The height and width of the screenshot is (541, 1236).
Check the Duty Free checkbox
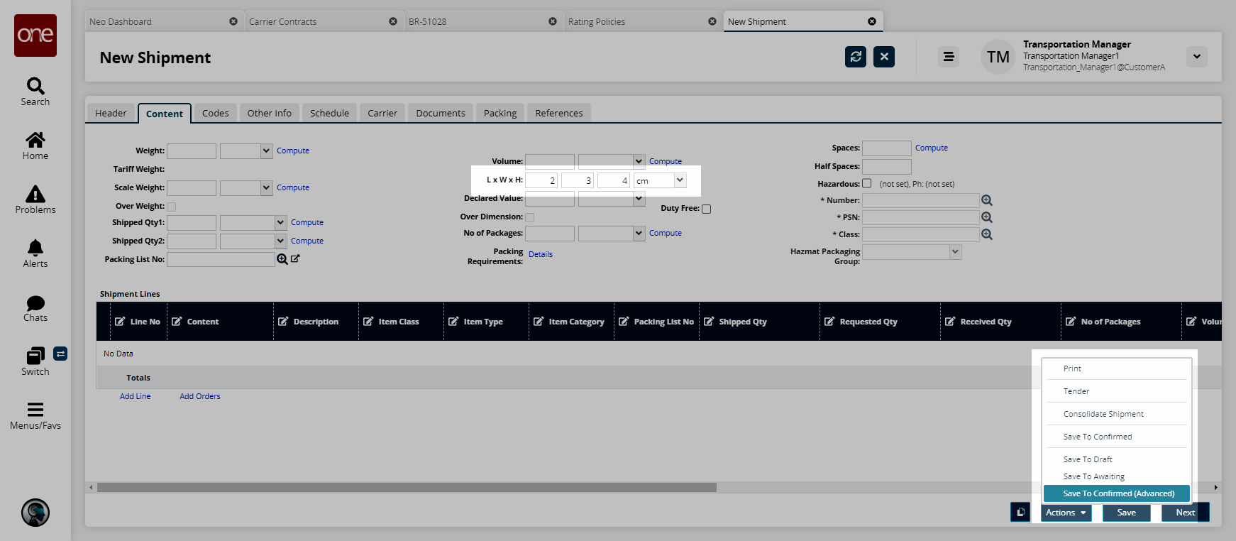point(706,209)
